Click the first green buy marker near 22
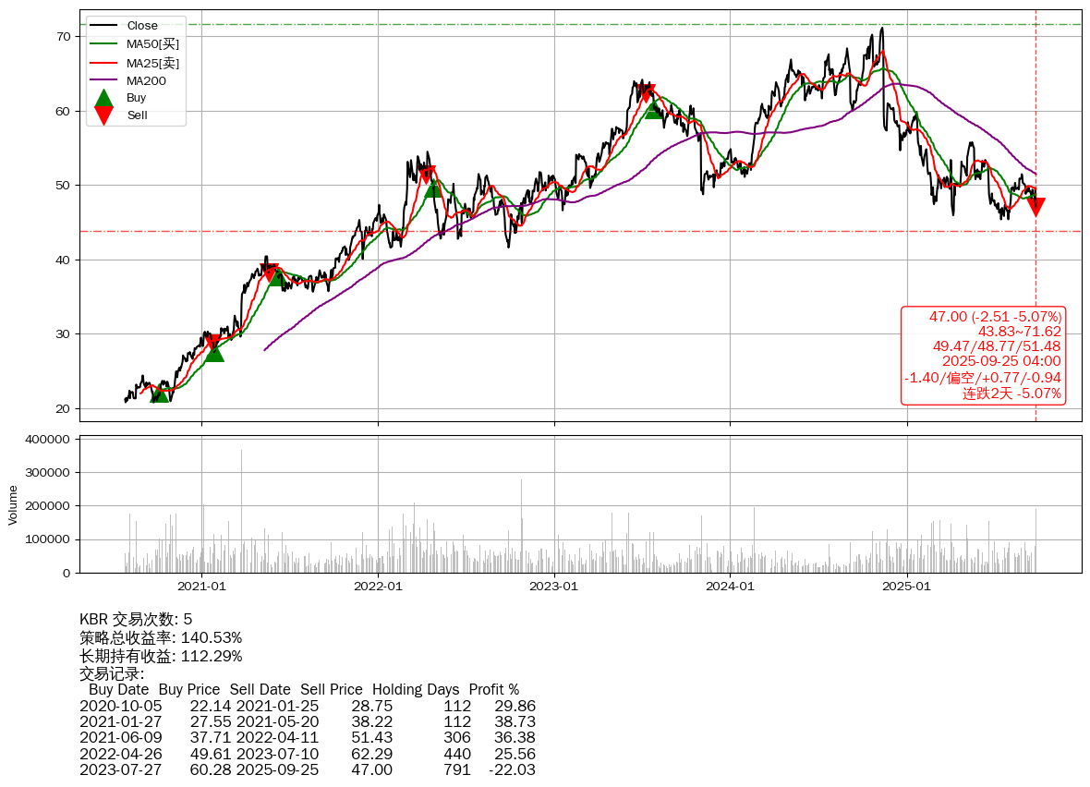1090x787 pixels. 160,393
